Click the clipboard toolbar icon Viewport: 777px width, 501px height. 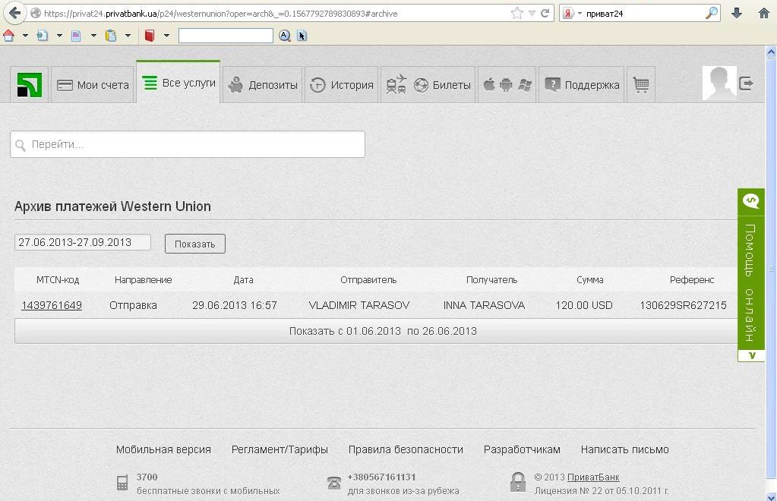pyautogui.click(x=110, y=35)
